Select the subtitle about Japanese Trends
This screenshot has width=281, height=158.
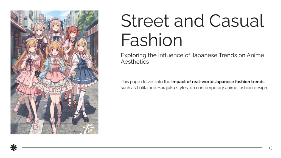click(x=192, y=58)
